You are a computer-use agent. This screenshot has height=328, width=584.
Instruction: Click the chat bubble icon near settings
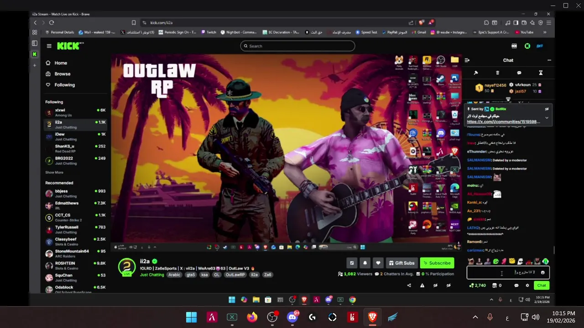pos(516,286)
